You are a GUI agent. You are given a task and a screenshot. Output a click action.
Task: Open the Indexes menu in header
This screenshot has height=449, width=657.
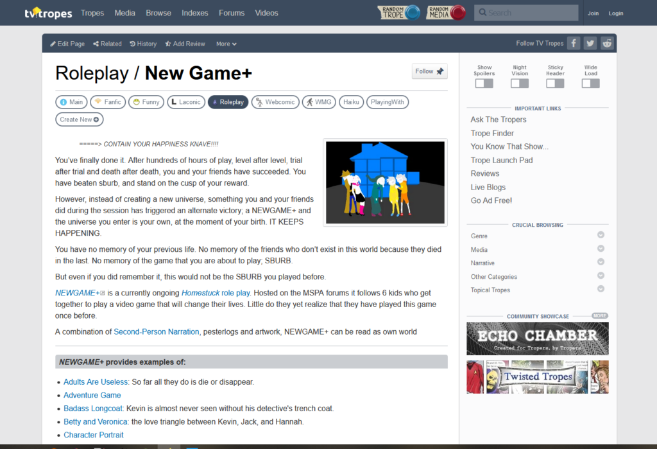pos(195,13)
